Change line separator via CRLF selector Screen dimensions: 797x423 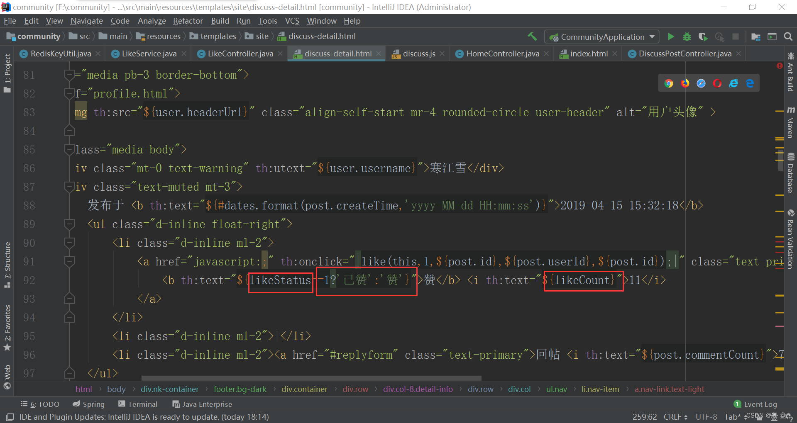pos(675,417)
